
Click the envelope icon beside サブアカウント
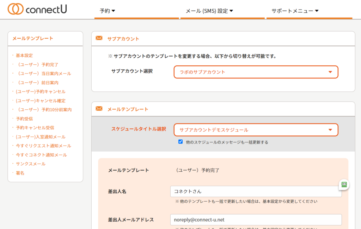coord(99,38)
